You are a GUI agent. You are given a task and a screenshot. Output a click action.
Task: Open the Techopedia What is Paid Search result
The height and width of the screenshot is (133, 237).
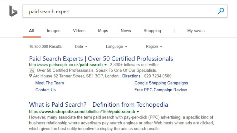click(x=98, y=105)
